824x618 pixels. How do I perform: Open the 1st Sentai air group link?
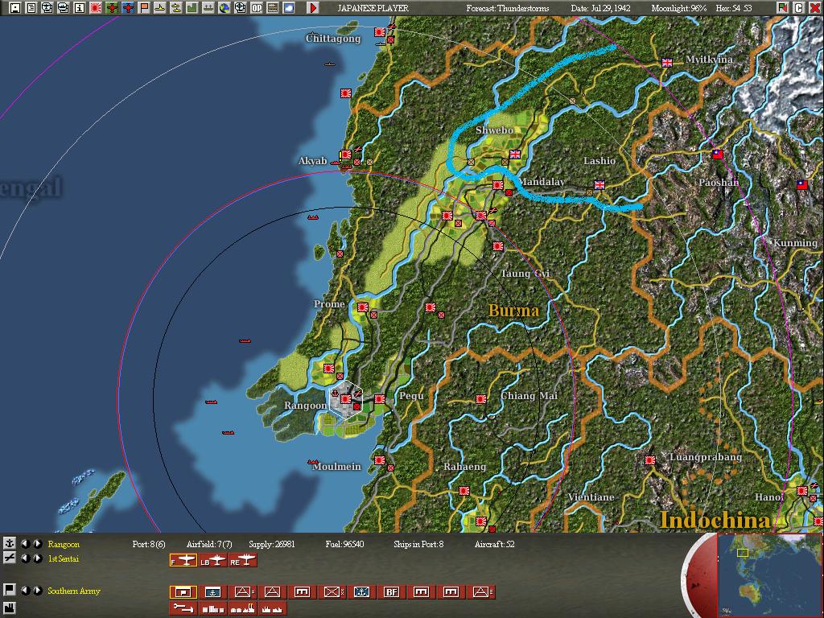tap(64, 558)
